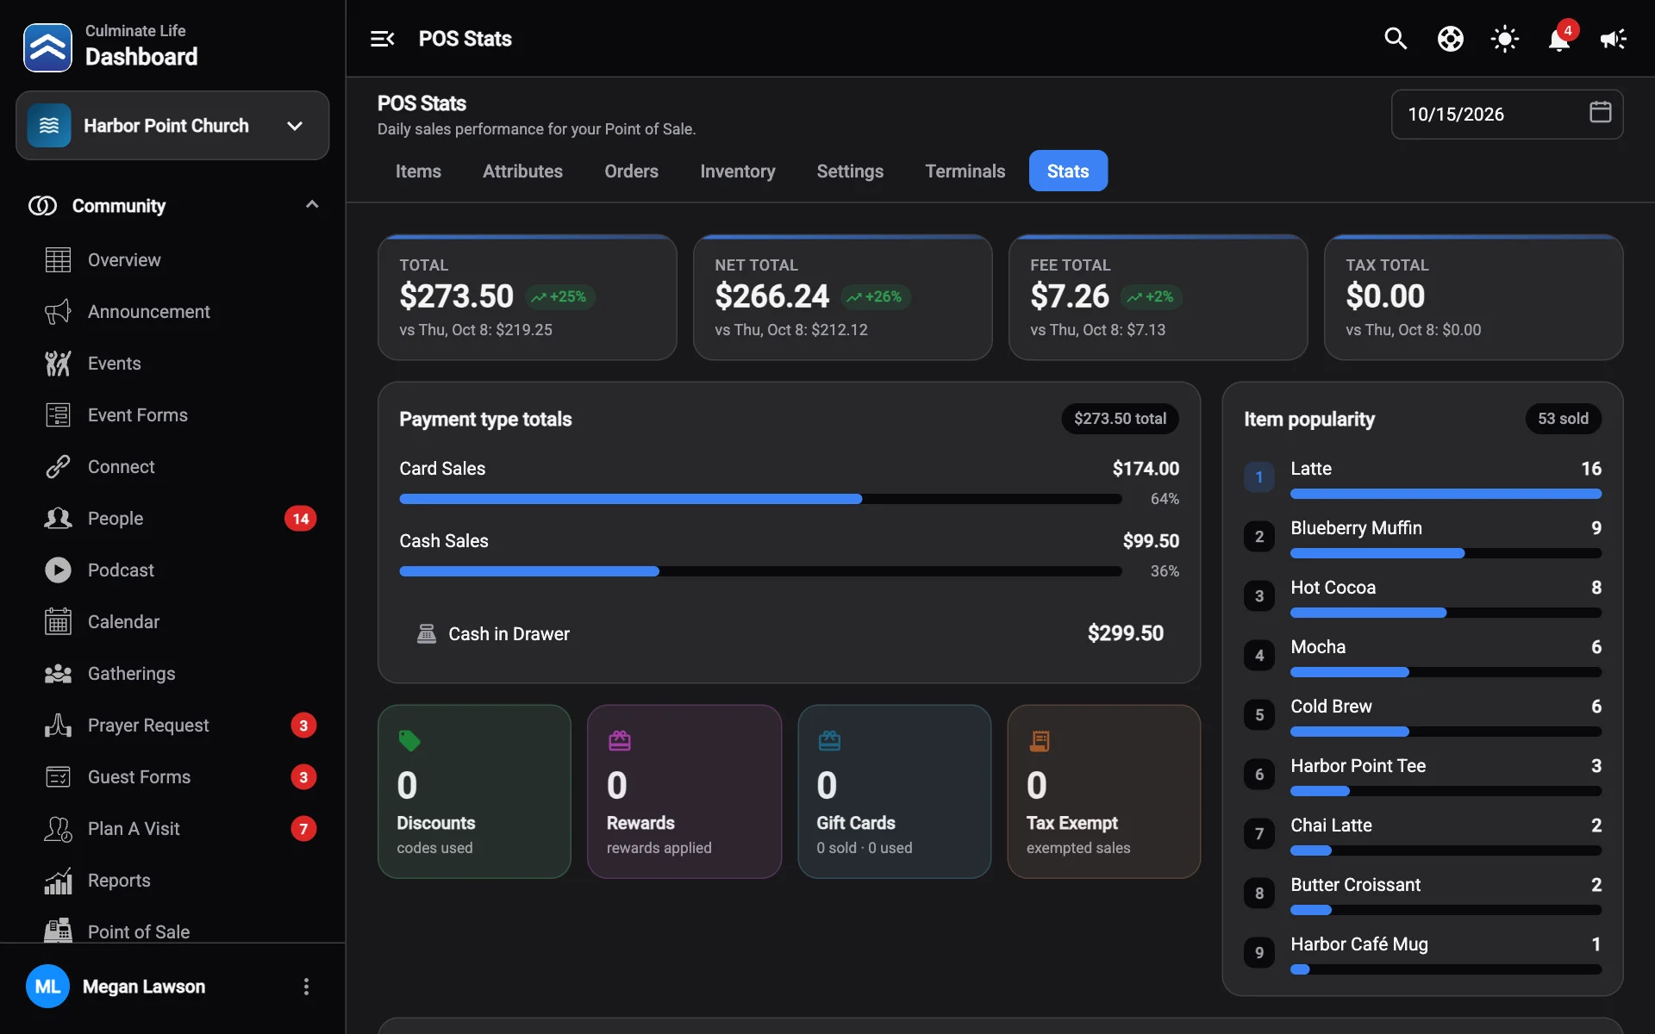This screenshot has height=1034, width=1655.
Task: Open the search magnifier icon
Action: tap(1396, 39)
